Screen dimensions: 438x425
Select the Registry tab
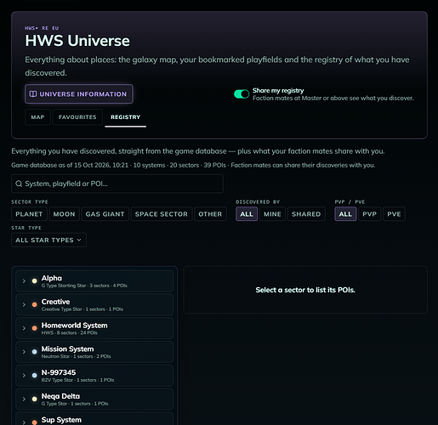pos(126,117)
